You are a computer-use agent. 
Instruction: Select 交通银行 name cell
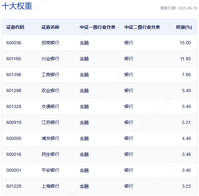coord(50,106)
